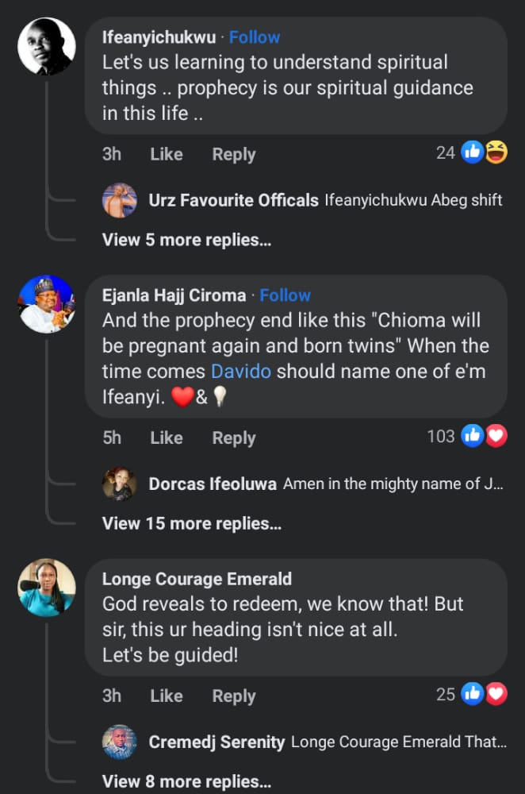Open Ejanla Hajj Ciroma's profile avatar
525x794 pixels.
[47, 304]
